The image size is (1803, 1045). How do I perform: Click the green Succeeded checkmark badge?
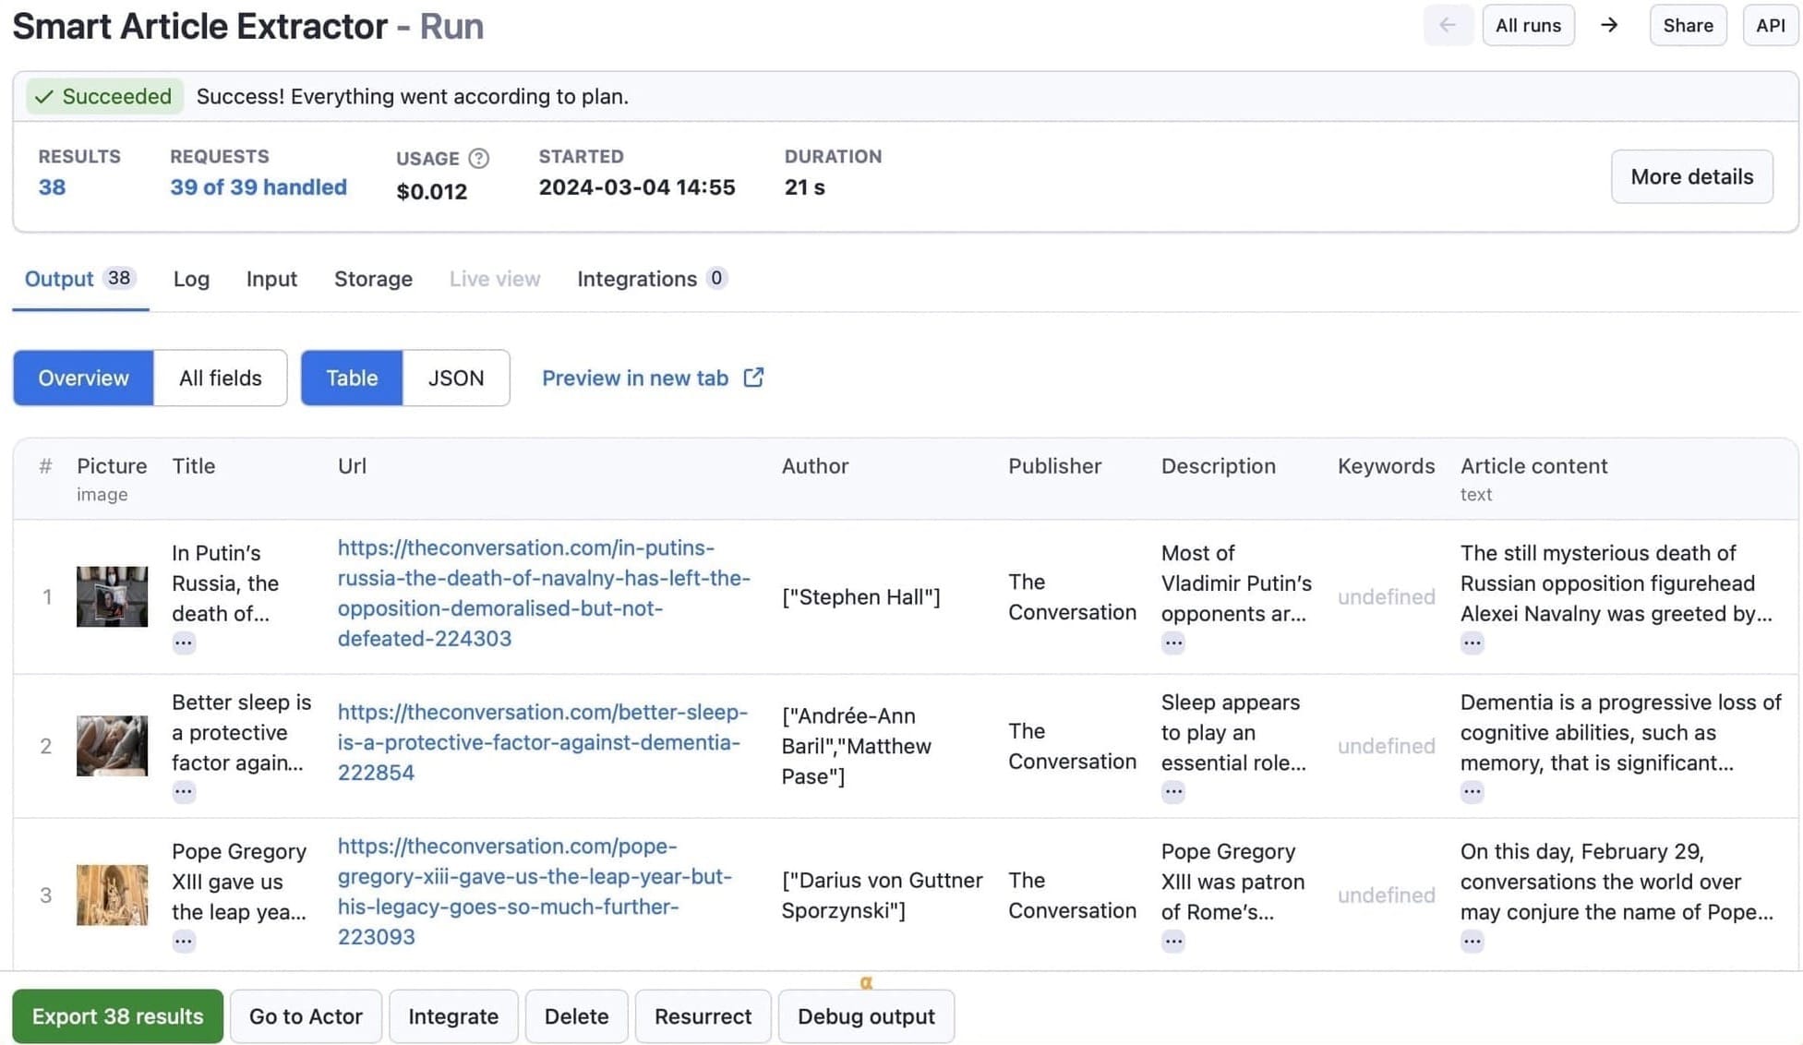coord(103,96)
